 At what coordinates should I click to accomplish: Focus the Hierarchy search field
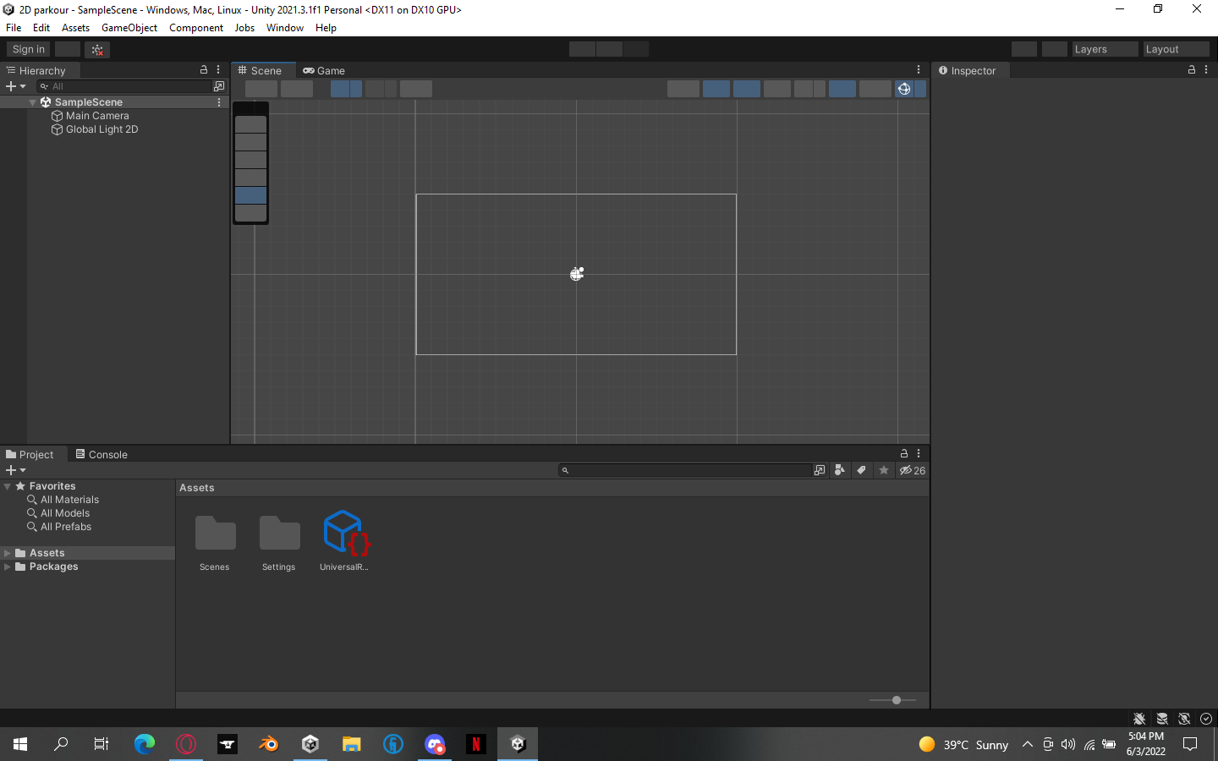[124, 86]
